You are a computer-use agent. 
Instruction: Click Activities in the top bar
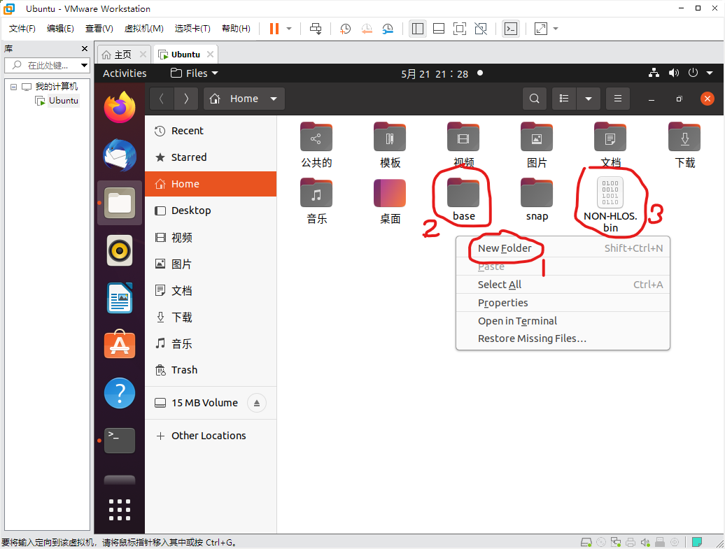click(125, 73)
